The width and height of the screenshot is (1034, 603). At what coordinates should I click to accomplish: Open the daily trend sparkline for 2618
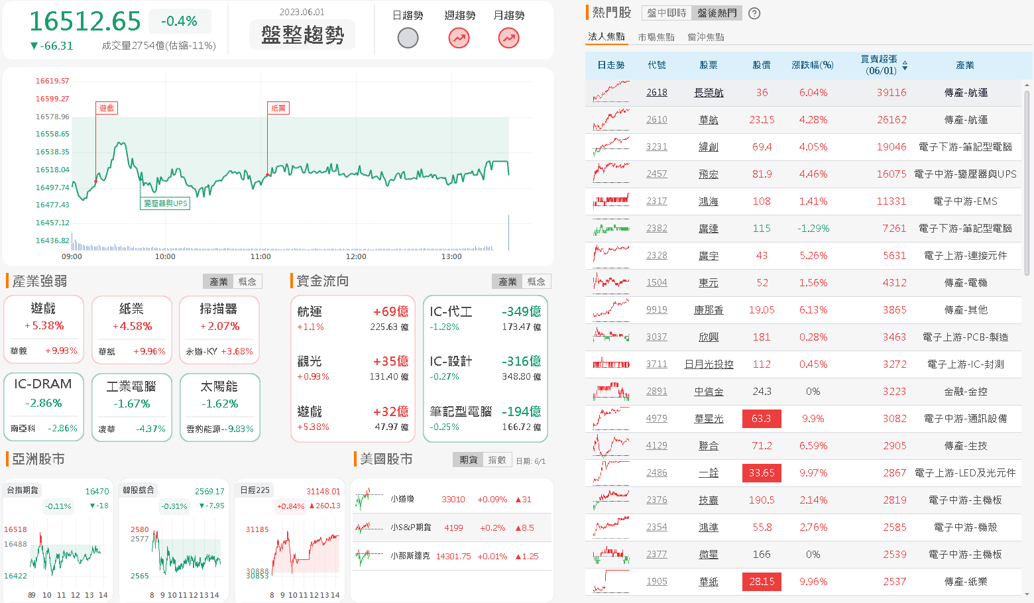tap(611, 92)
